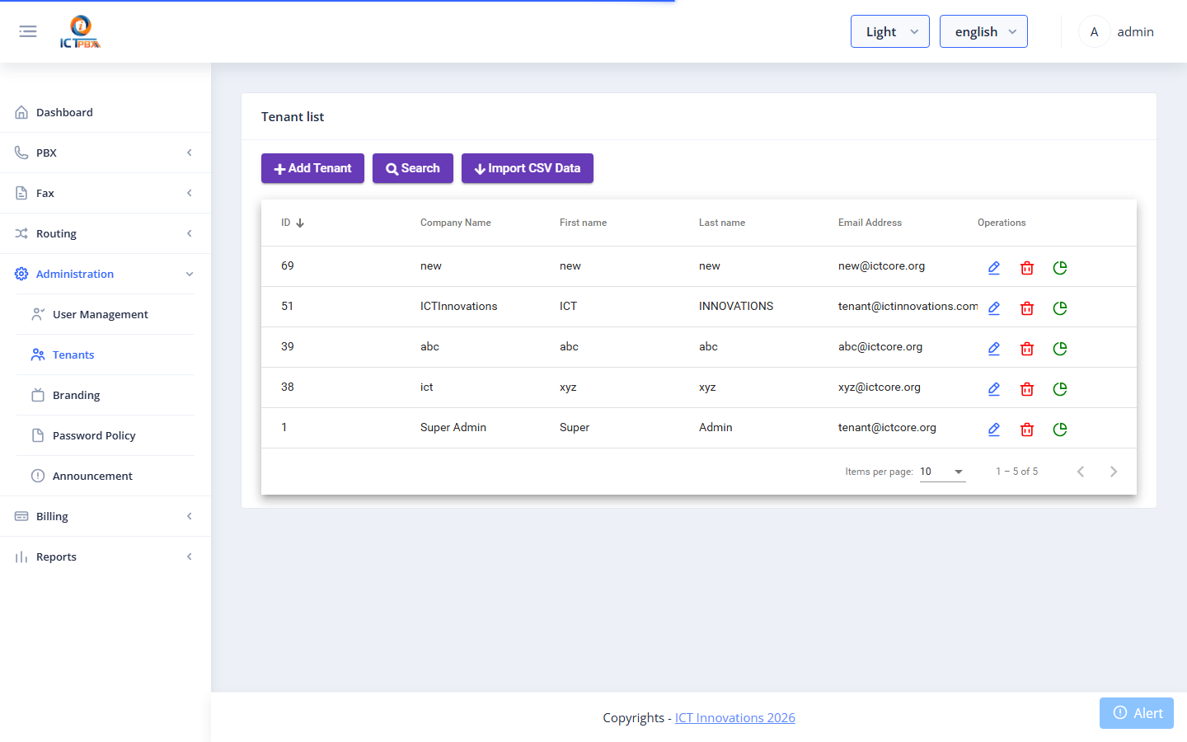The width and height of the screenshot is (1187, 742).
Task: Open the green chart icon for tenant new
Action: (x=1060, y=267)
